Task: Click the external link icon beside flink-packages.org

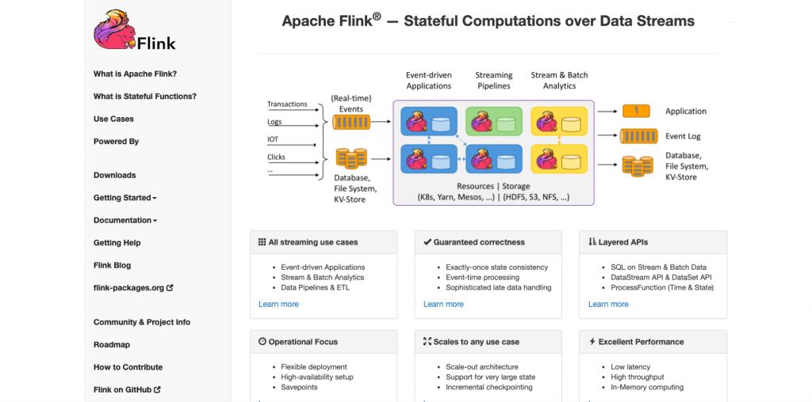Action: (170, 288)
